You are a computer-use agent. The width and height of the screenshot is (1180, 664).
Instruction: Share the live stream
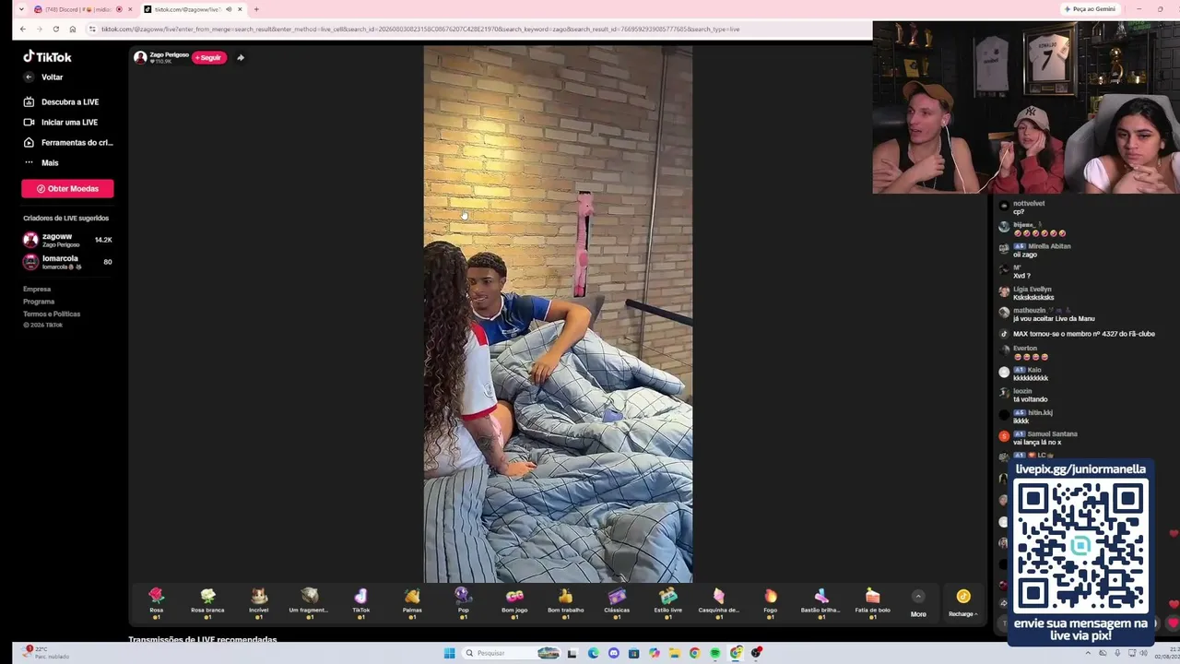(241, 57)
